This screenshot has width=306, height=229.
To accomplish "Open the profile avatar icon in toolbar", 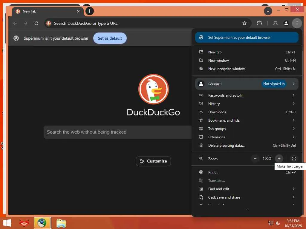I will [x=286, y=23].
